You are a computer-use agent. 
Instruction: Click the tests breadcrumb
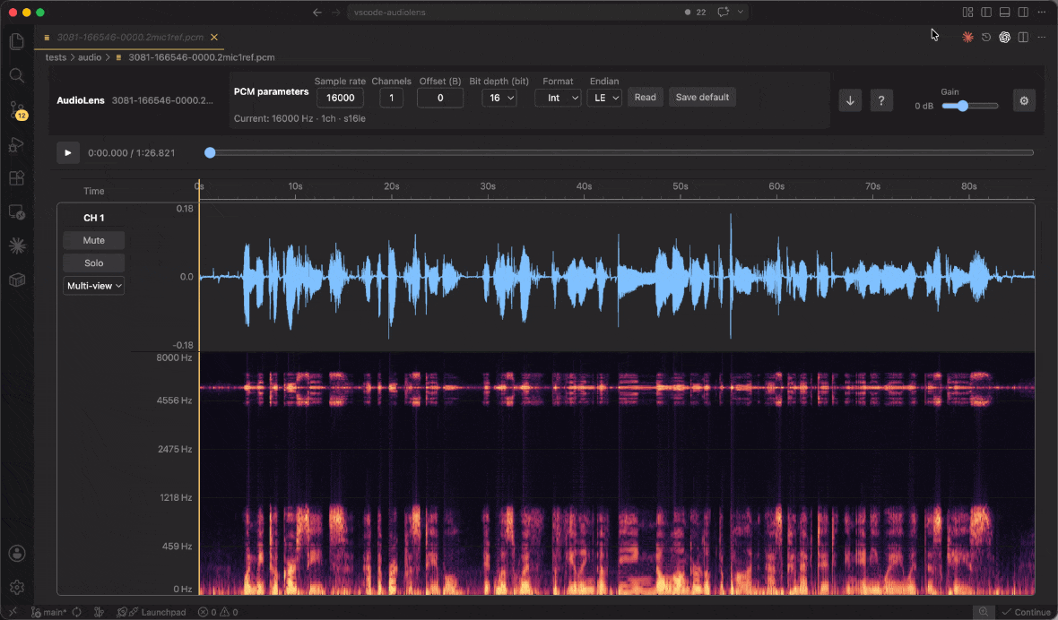click(56, 57)
